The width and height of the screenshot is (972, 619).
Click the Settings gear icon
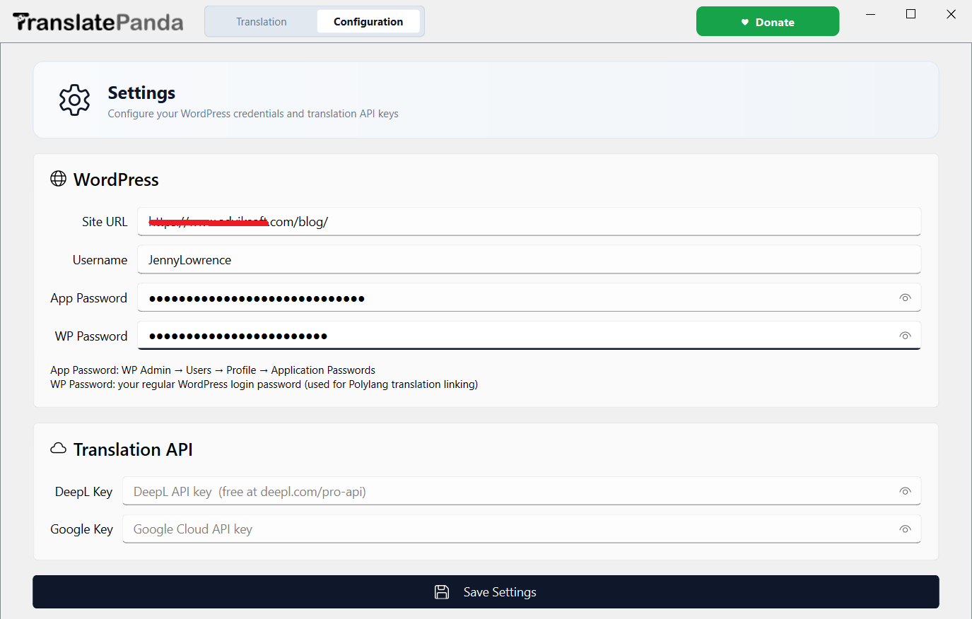[75, 100]
